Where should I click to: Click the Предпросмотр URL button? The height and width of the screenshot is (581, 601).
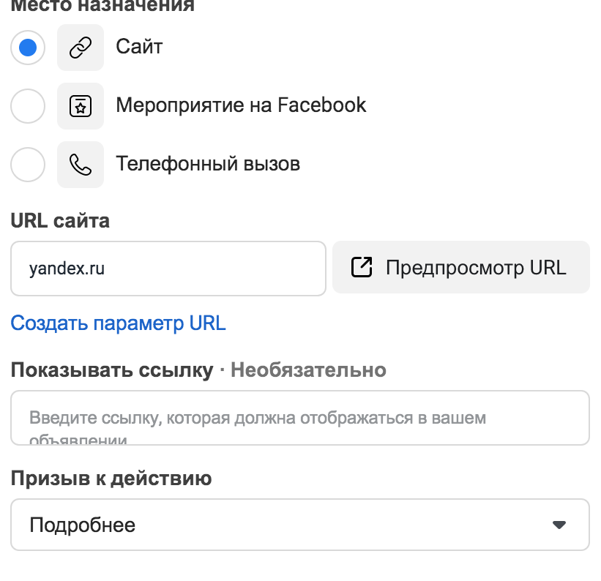pos(461,267)
